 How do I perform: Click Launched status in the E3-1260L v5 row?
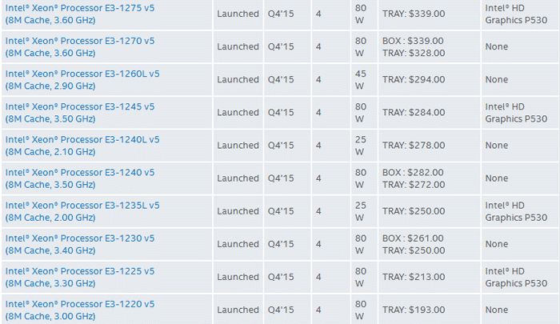point(238,79)
